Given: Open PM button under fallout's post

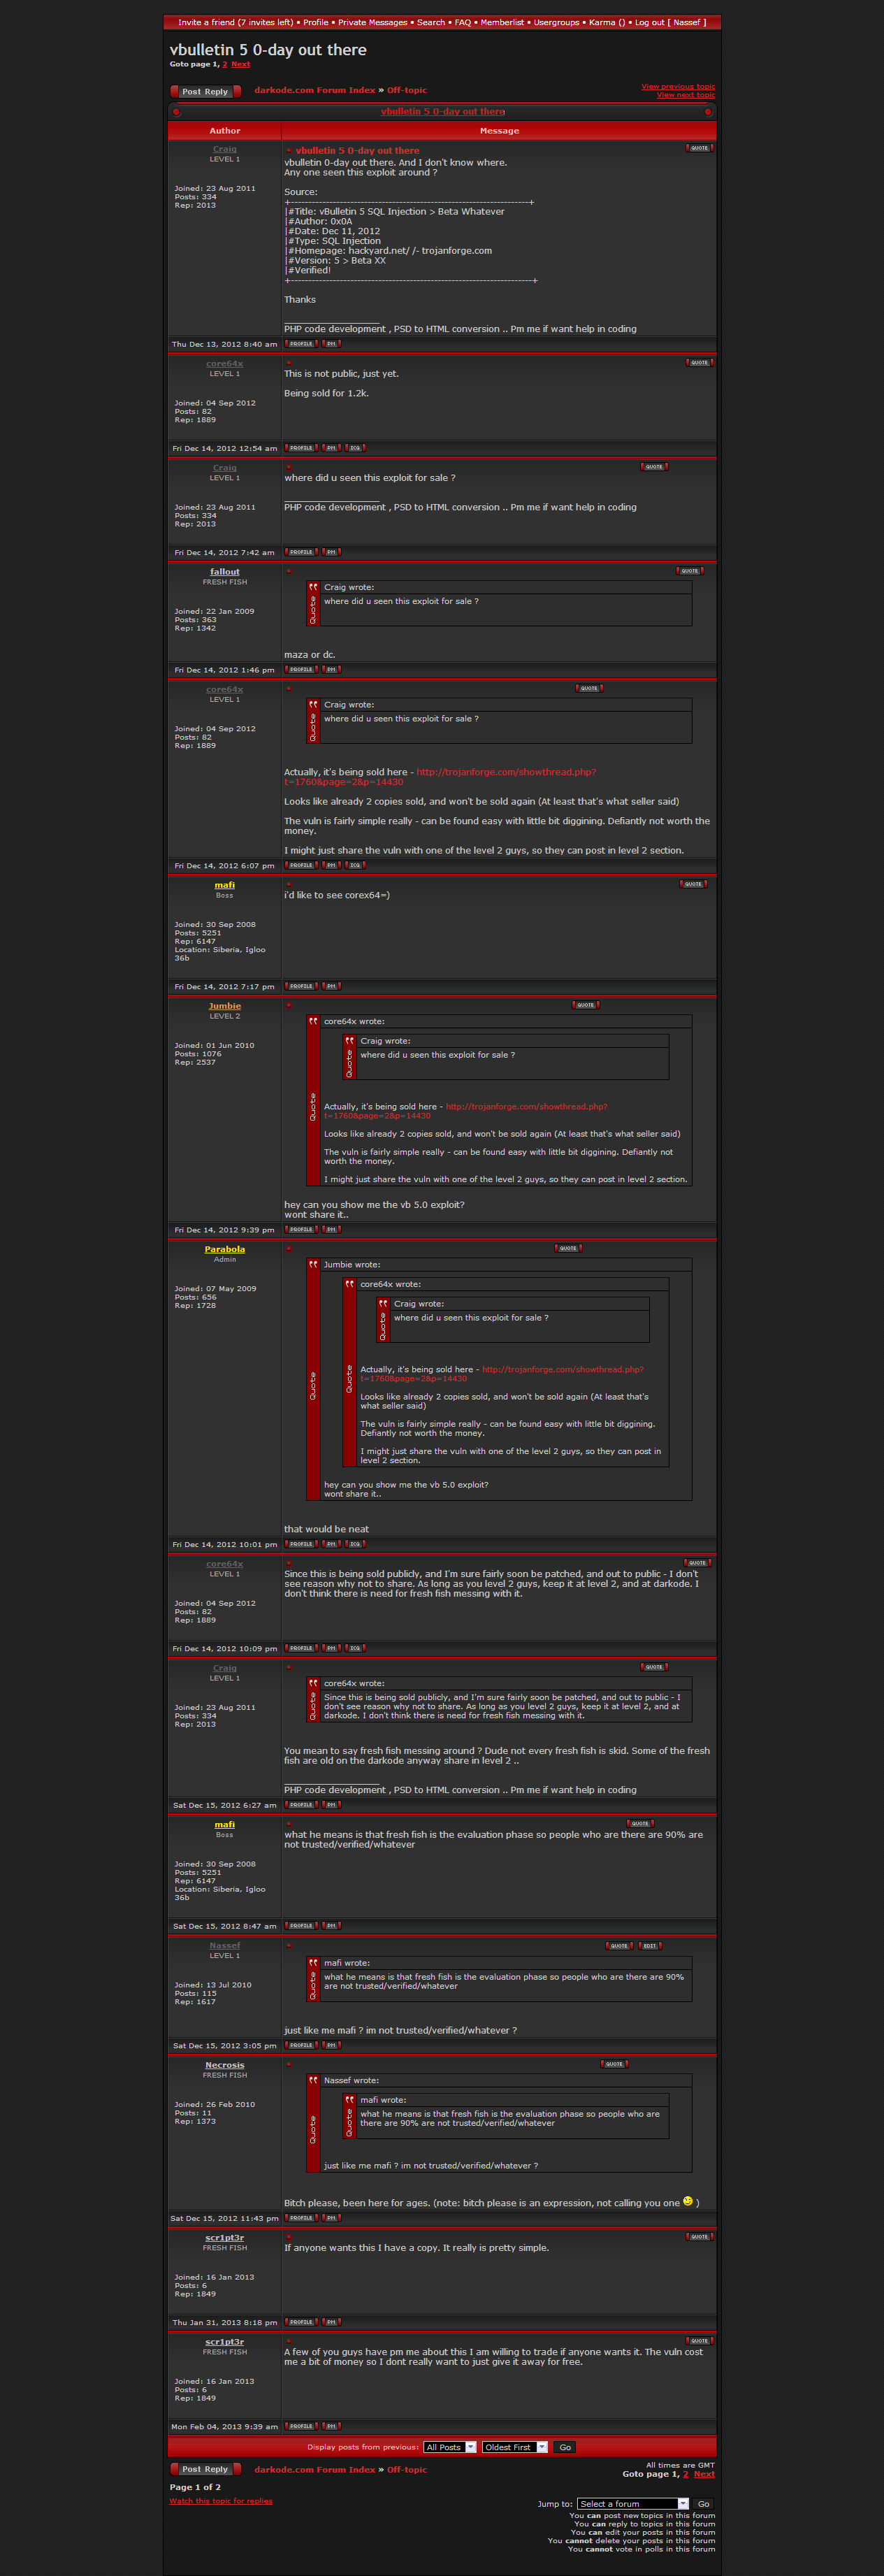Looking at the screenshot, I should pyautogui.click(x=331, y=670).
